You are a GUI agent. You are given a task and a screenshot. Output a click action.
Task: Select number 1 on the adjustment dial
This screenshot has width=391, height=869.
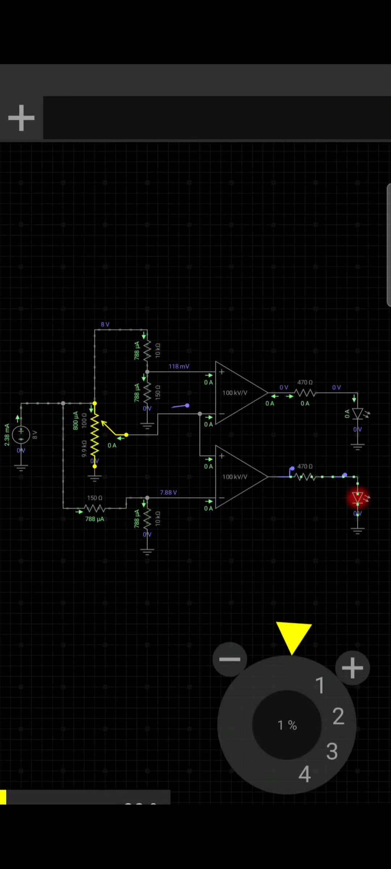pos(320,685)
